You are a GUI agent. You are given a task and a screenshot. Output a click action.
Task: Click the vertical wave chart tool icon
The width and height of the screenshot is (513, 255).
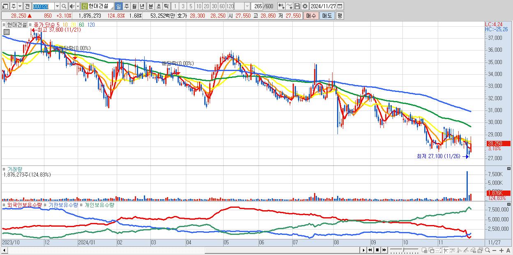point(460,250)
